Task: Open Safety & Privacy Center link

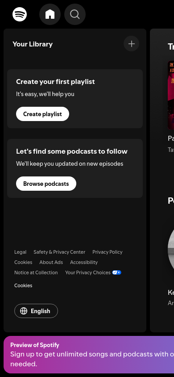Action: click(59, 252)
